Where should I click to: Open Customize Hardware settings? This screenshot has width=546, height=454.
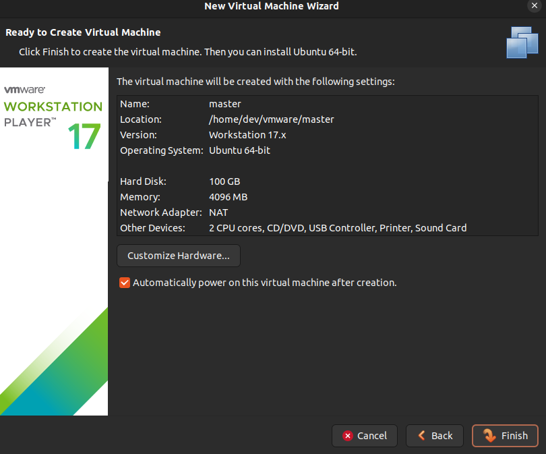point(178,256)
